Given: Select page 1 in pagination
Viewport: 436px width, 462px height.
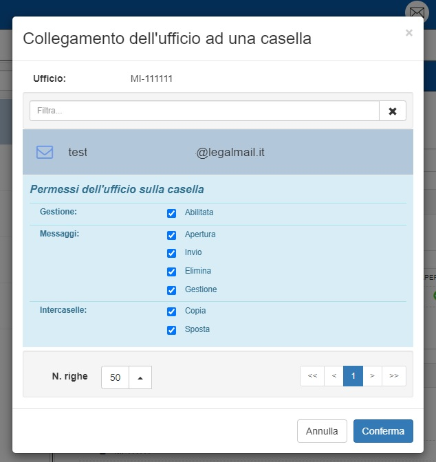Looking at the screenshot, I should 353,376.
